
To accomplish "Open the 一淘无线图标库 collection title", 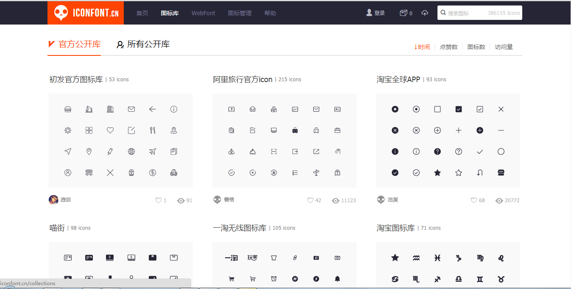I will click(x=240, y=228).
